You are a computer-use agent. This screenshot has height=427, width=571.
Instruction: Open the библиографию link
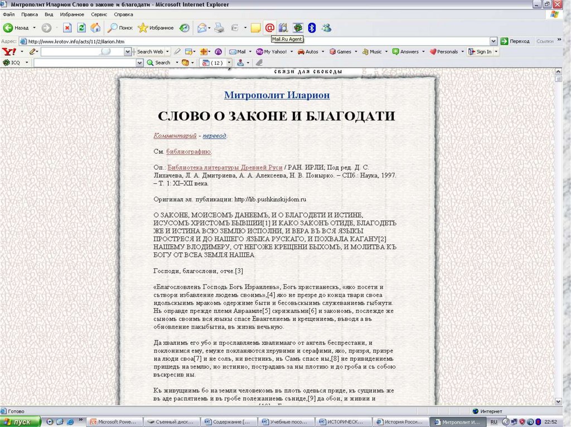(188, 151)
